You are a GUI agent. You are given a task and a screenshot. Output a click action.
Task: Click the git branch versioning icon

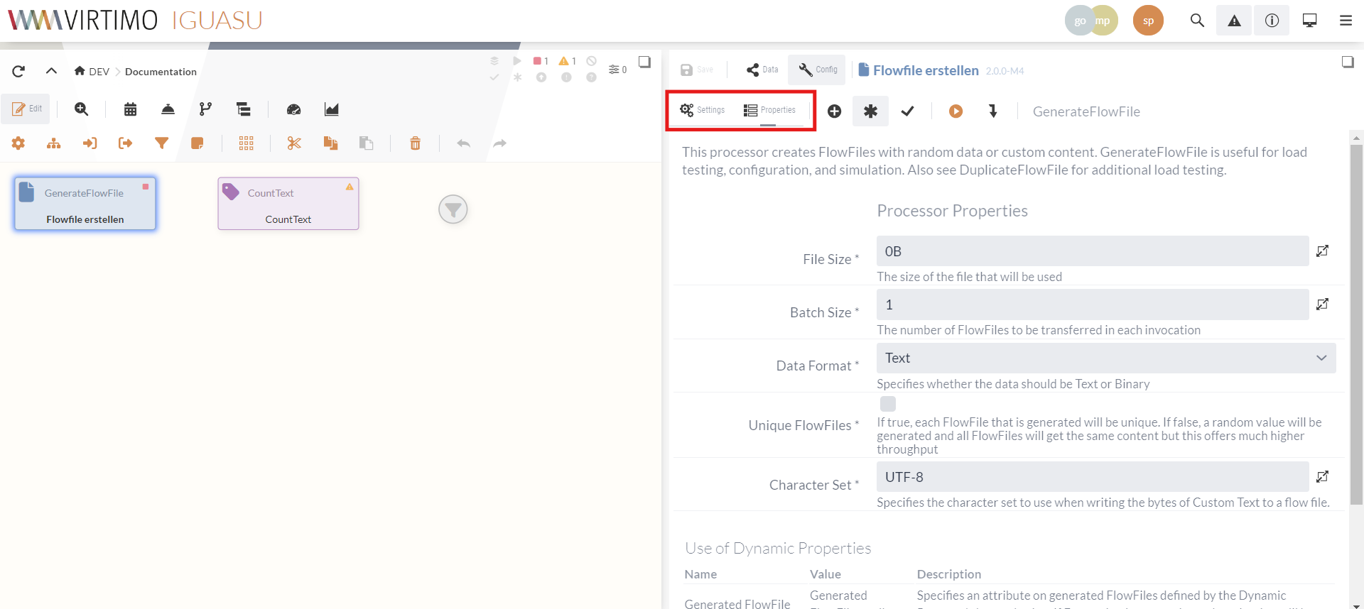[205, 109]
